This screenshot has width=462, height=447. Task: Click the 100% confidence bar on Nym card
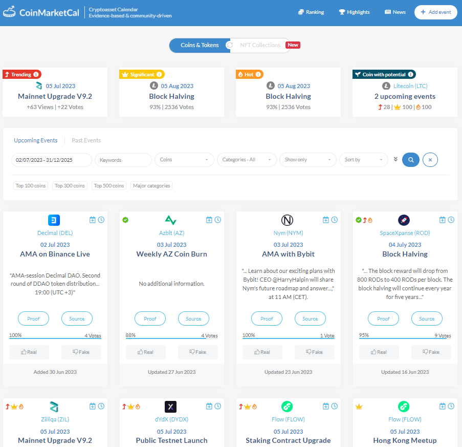[288, 338]
